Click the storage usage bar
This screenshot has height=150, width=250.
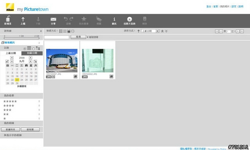pyautogui.click(x=21, y=38)
